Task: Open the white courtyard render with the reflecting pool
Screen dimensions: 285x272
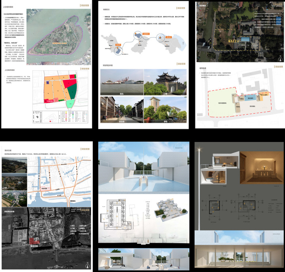Action: coord(144,168)
